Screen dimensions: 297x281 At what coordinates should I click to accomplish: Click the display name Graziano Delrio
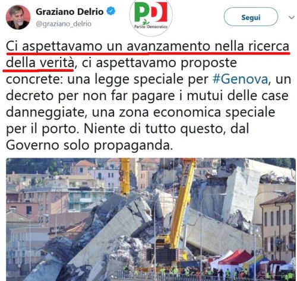click(69, 12)
